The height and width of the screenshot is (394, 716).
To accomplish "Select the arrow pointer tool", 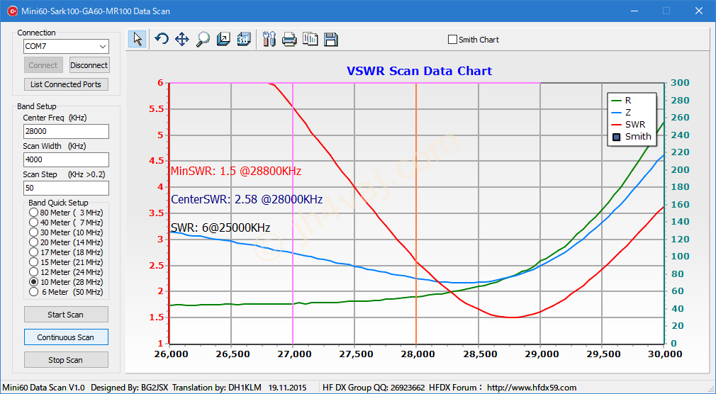I will pyautogui.click(x=138, y=39).
